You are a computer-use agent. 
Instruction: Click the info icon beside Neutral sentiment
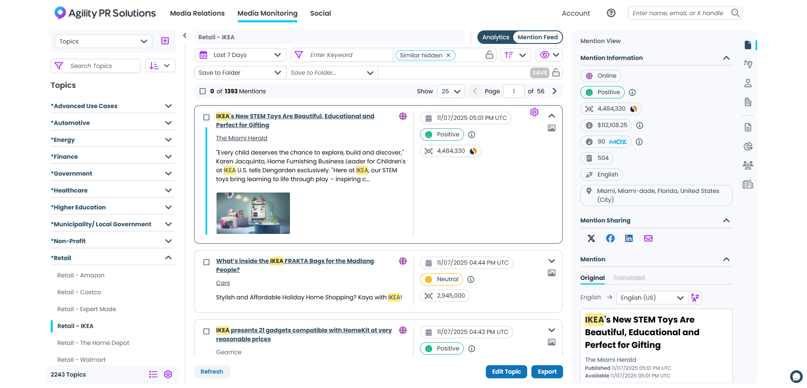(471, 279)
